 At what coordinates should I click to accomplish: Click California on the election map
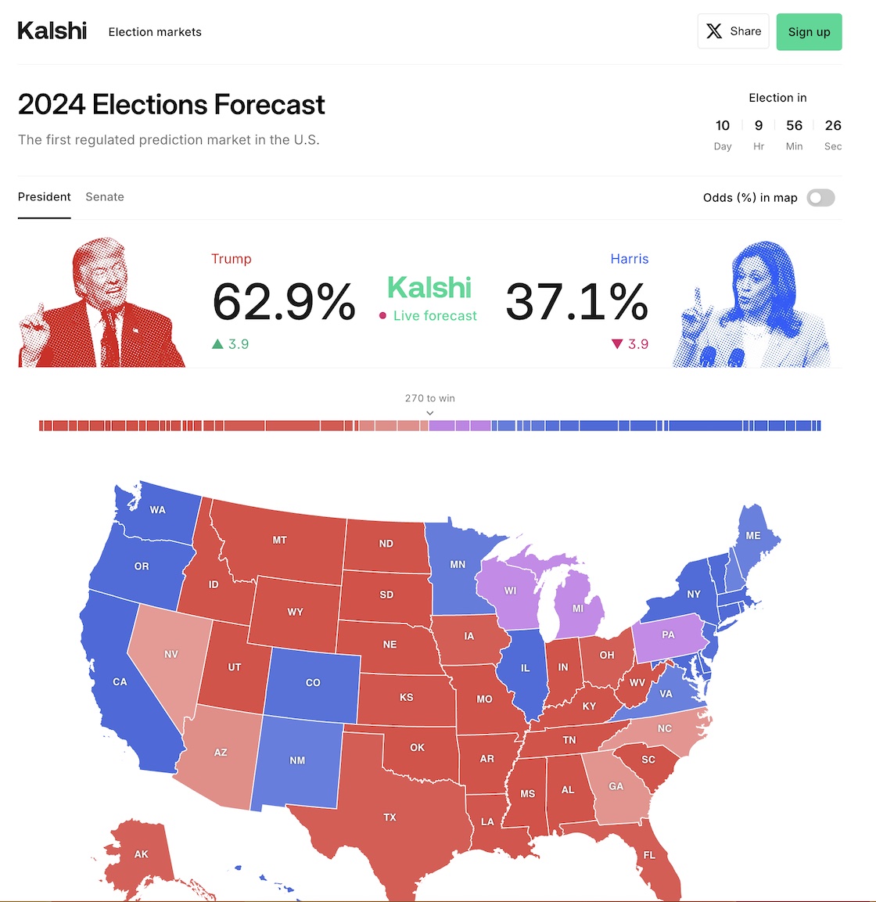coord(119,681)
